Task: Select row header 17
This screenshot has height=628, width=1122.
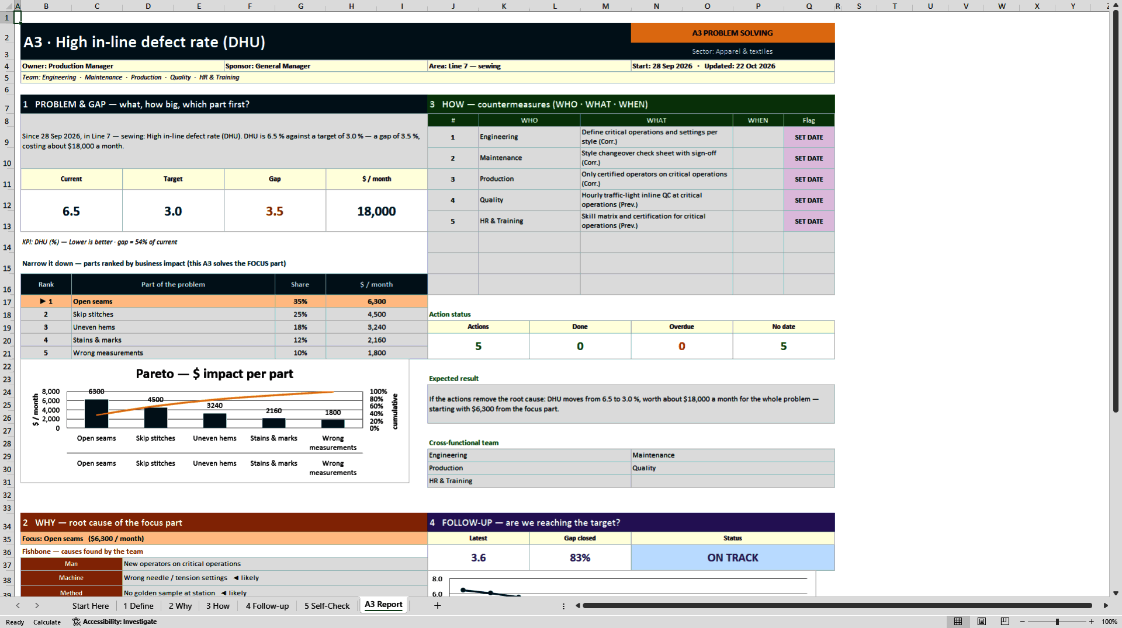Action: [x=7, y=302]
